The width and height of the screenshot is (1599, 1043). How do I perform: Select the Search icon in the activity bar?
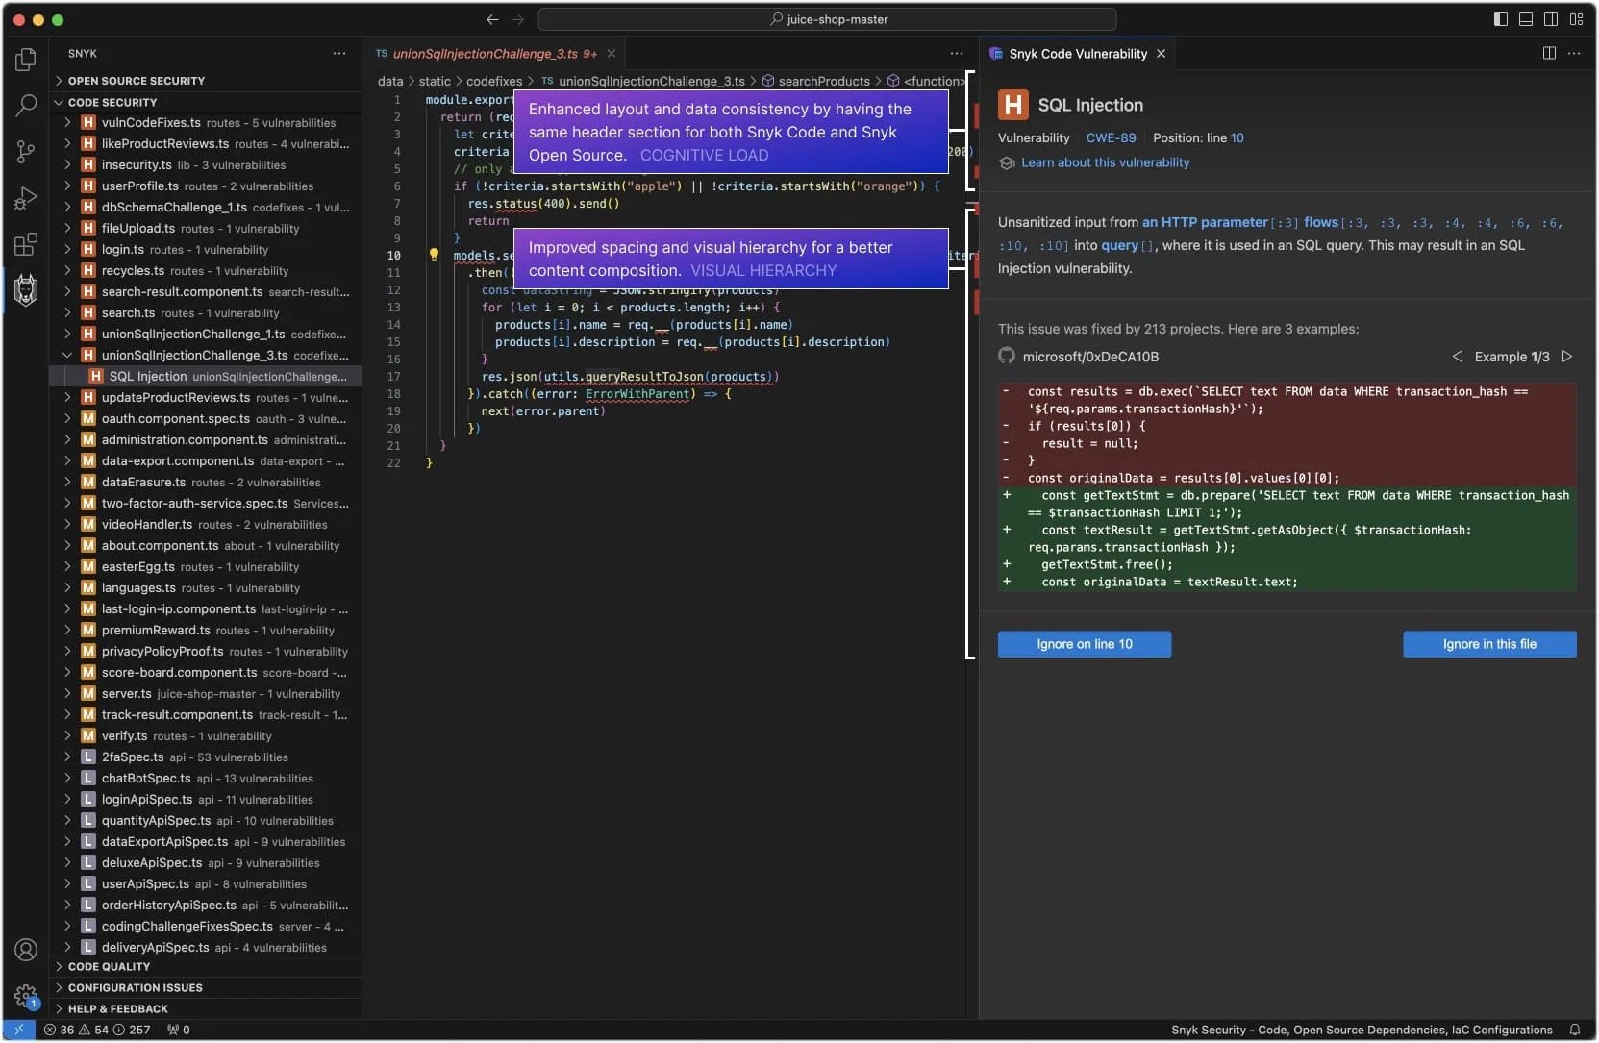[x=26, y=106]
